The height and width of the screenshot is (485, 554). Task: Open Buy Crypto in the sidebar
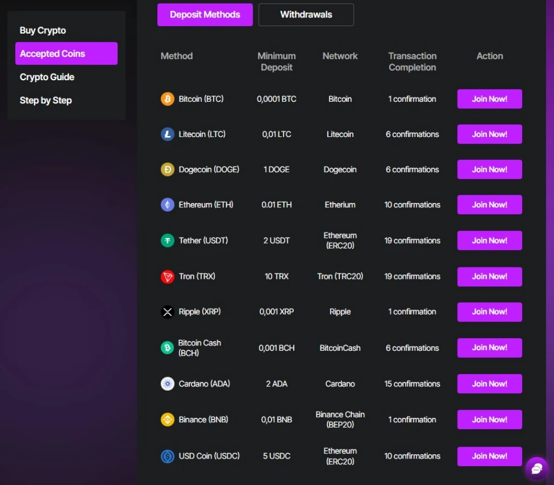43,30
